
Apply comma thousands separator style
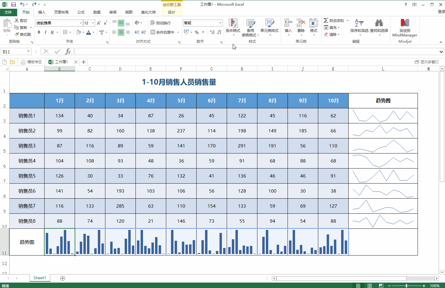(203, 32)
